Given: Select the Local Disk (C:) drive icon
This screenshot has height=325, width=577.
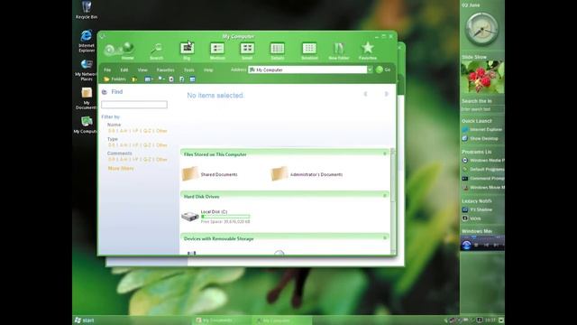Looking at the screenshot, I should [x=190, y=217].
